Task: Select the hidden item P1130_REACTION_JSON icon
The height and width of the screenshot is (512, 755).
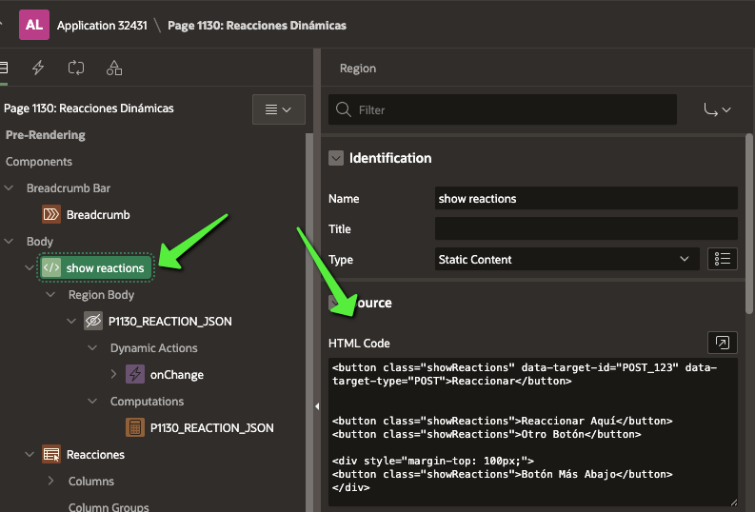Action: point(93,322)
